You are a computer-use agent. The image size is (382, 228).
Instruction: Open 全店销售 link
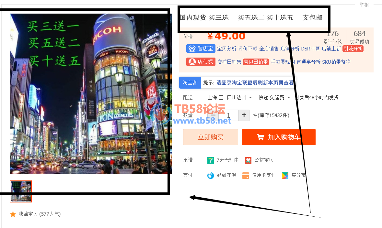click(x=269, y=49)
